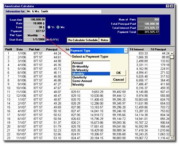Select Weekly payment type
Image resolution: width=179 pixels, height=146 pixels.
click(x=91, y=85)
